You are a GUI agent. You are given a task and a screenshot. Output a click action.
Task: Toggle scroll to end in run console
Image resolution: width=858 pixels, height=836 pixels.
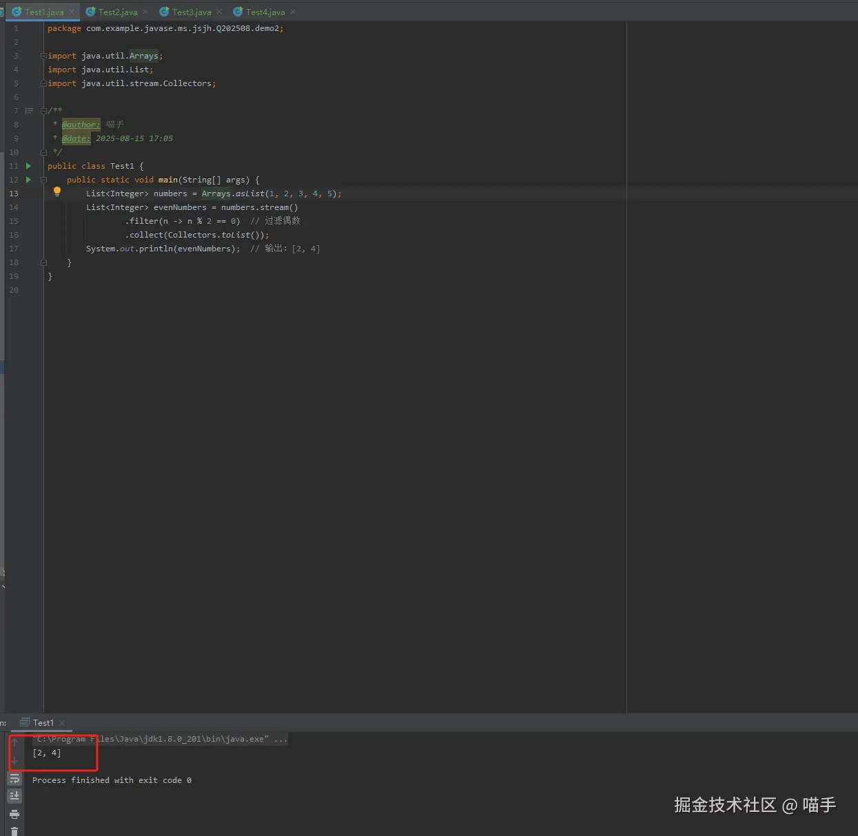[14, 796]
